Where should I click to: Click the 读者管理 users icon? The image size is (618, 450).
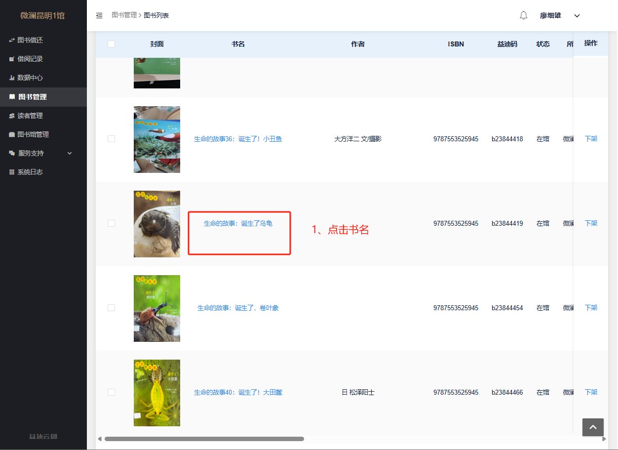(x=12, y=116)
